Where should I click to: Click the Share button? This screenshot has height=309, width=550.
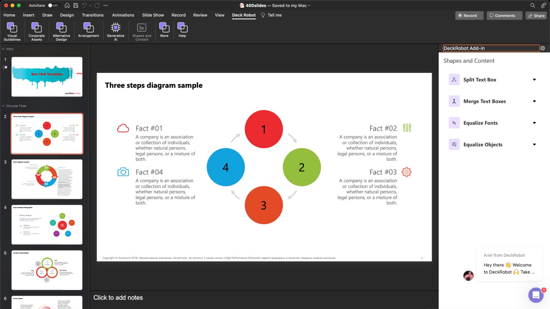536,16
